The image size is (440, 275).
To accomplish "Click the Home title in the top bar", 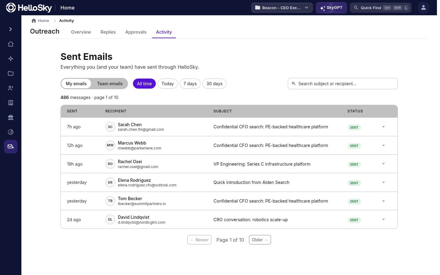I will (68, 8).
